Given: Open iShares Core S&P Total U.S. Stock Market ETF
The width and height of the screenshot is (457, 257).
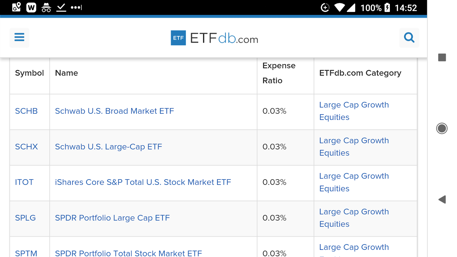Looking at the screenshot, I should point(143,182).
